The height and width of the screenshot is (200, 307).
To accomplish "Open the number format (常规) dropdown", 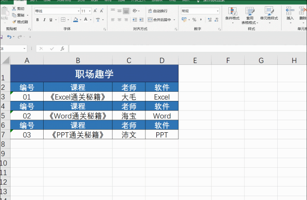I will [x=217, y=11].
